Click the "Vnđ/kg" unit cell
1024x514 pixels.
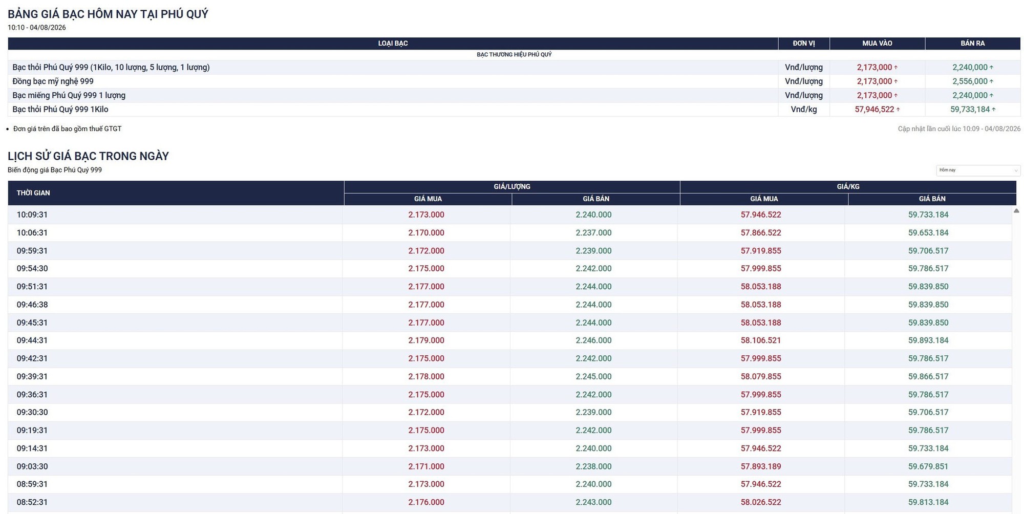click(x=804, y=109)
